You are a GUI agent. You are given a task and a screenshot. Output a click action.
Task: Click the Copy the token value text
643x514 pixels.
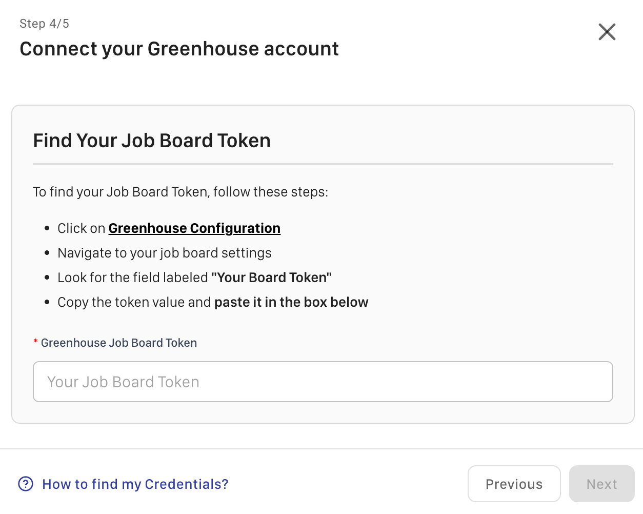(x=134, y=302)
